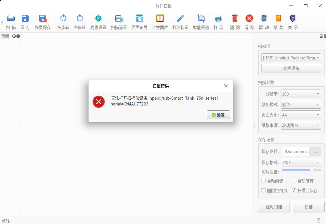Screen dimensions: 326x224
Task: Choose 合并图片 merge images tool
Action: click(x=160, y=18)
